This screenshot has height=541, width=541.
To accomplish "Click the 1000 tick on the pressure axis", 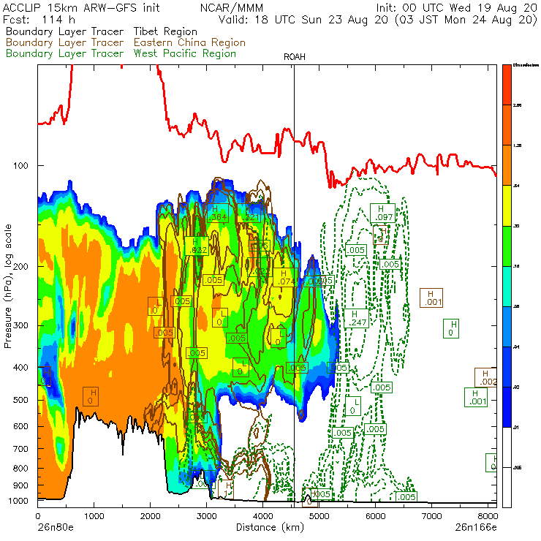I will [18, 501].
